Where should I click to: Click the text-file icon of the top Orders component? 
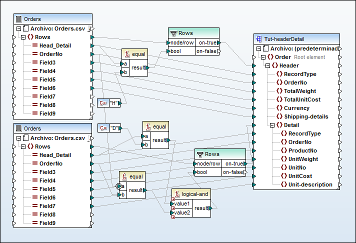coord(19,19)
